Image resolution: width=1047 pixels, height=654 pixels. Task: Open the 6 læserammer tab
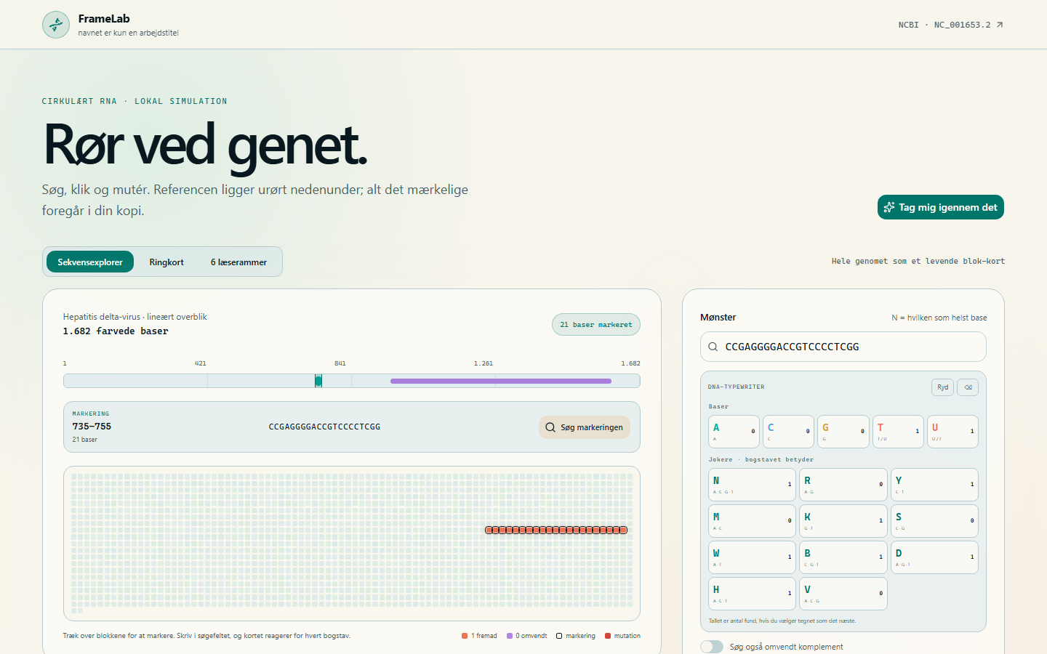point(238,262)
